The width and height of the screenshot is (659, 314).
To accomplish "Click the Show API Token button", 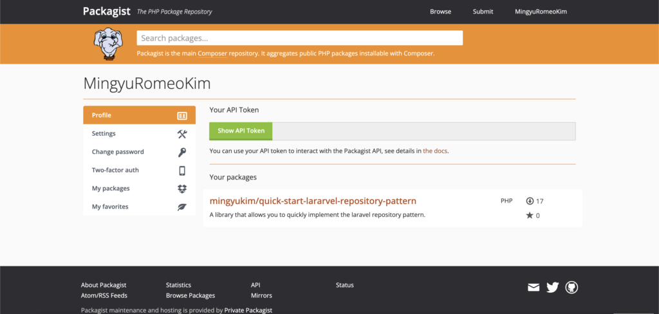I will [241, 131].
